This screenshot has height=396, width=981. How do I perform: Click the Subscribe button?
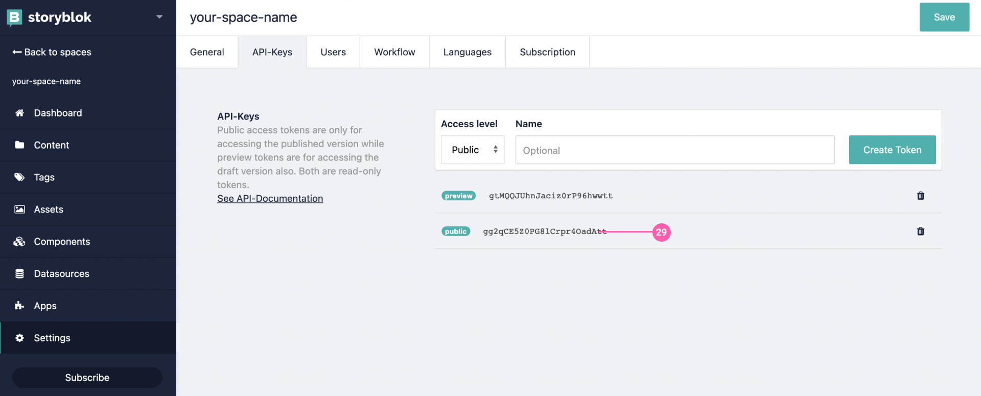[87, 378]
